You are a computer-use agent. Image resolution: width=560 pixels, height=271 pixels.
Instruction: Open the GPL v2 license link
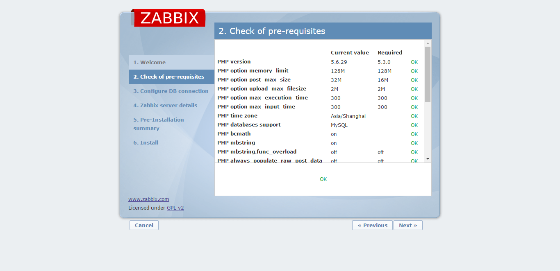click(175, 208)
